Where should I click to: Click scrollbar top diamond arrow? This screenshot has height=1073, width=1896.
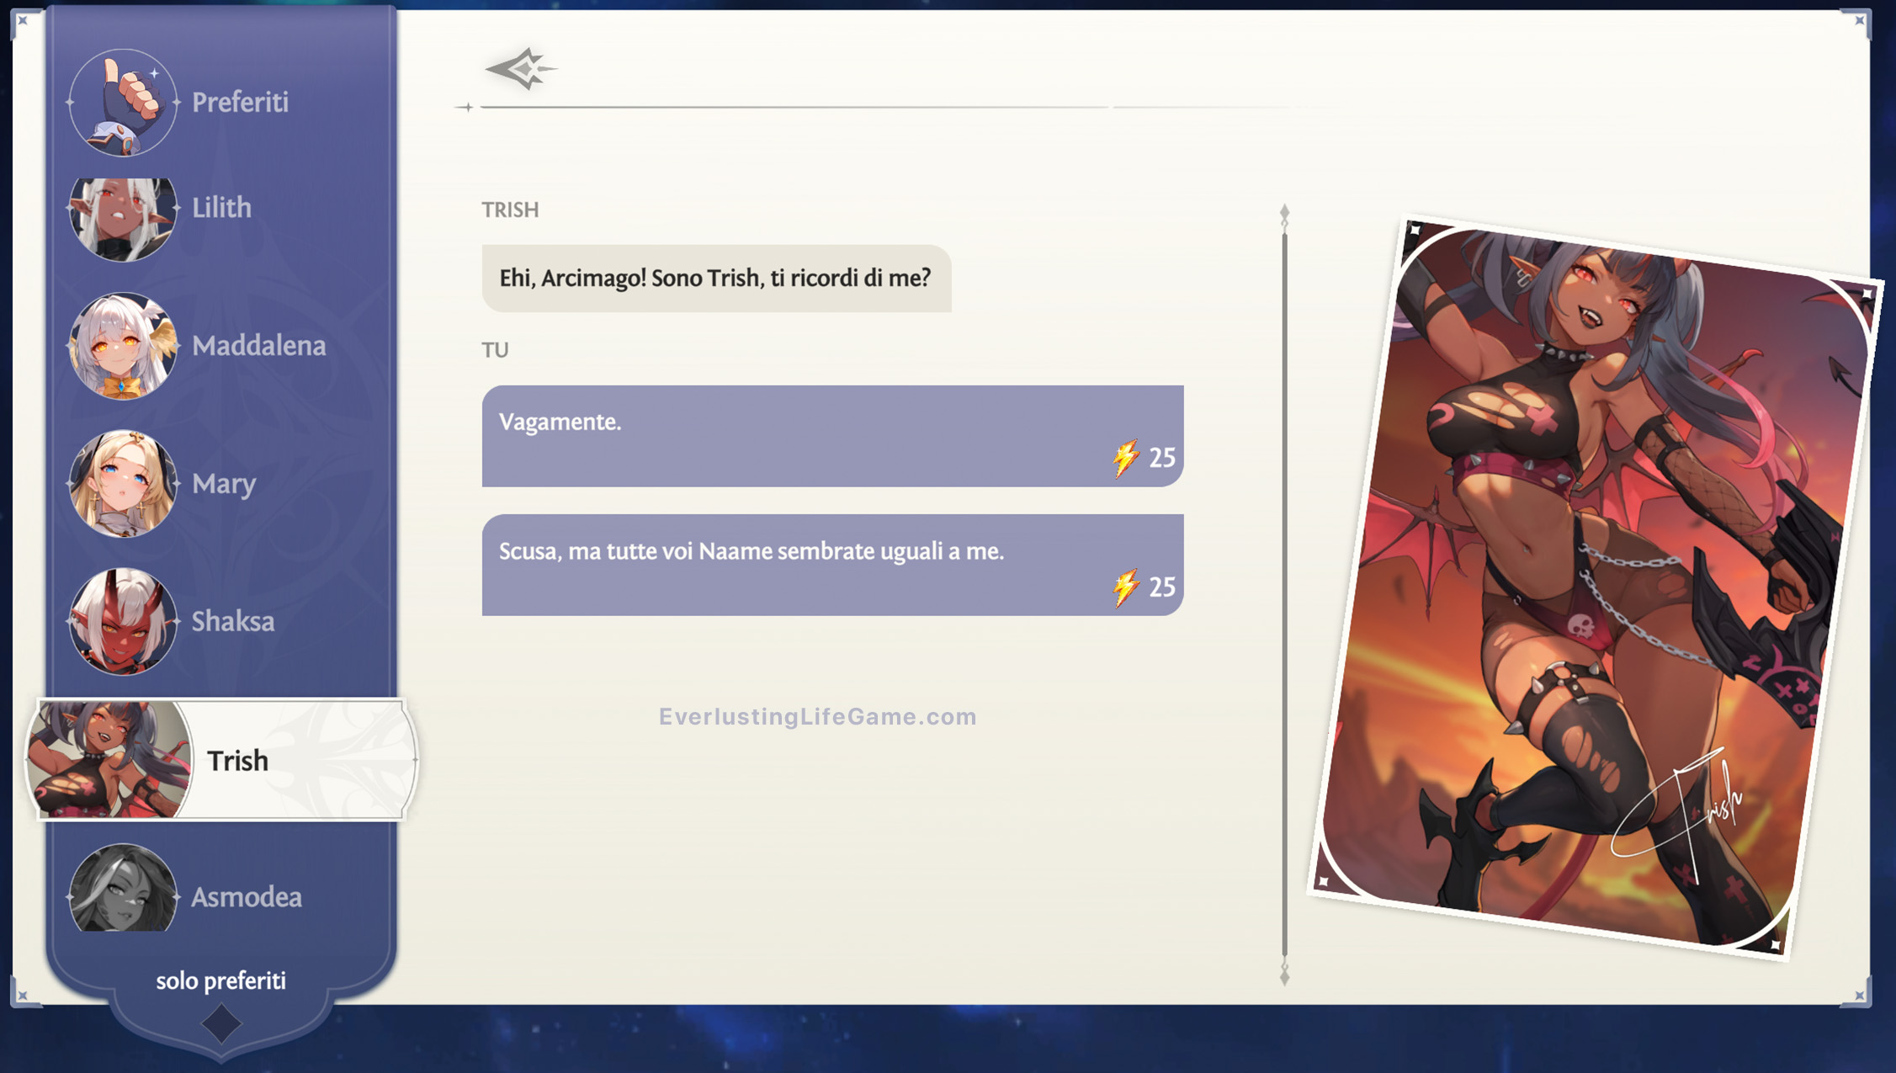[x=1284, y=213]
